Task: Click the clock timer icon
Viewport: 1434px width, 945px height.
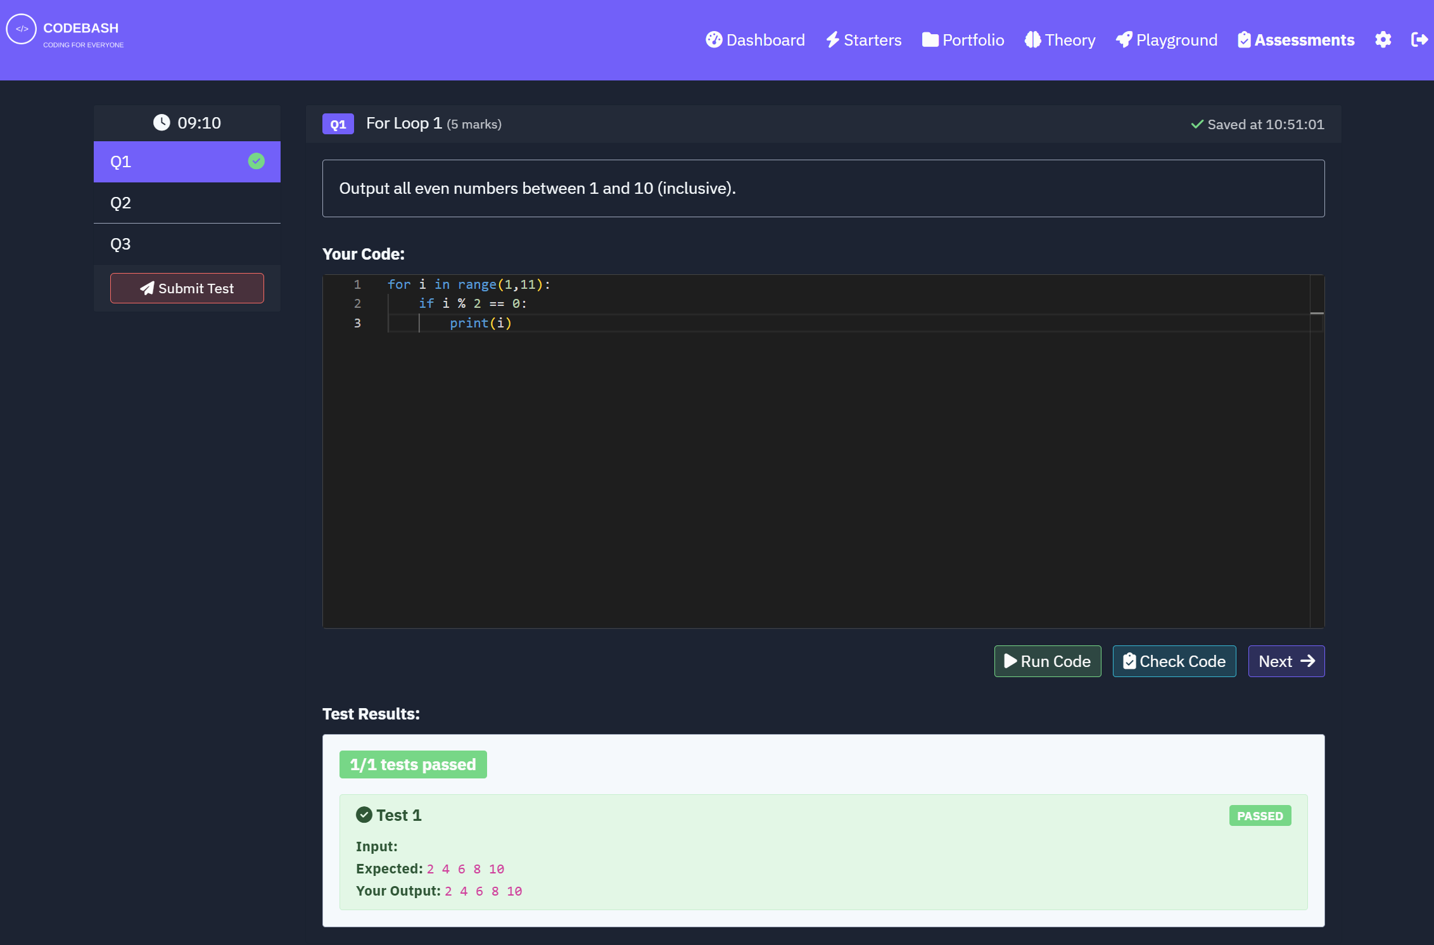Action: click(x=162, y=122)
